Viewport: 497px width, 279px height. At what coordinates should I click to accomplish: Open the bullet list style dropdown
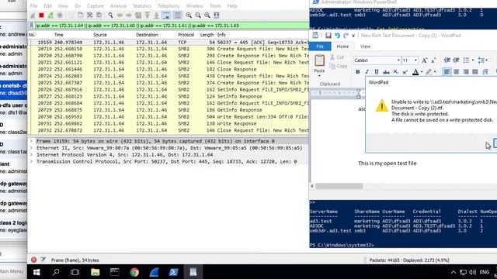473,60
